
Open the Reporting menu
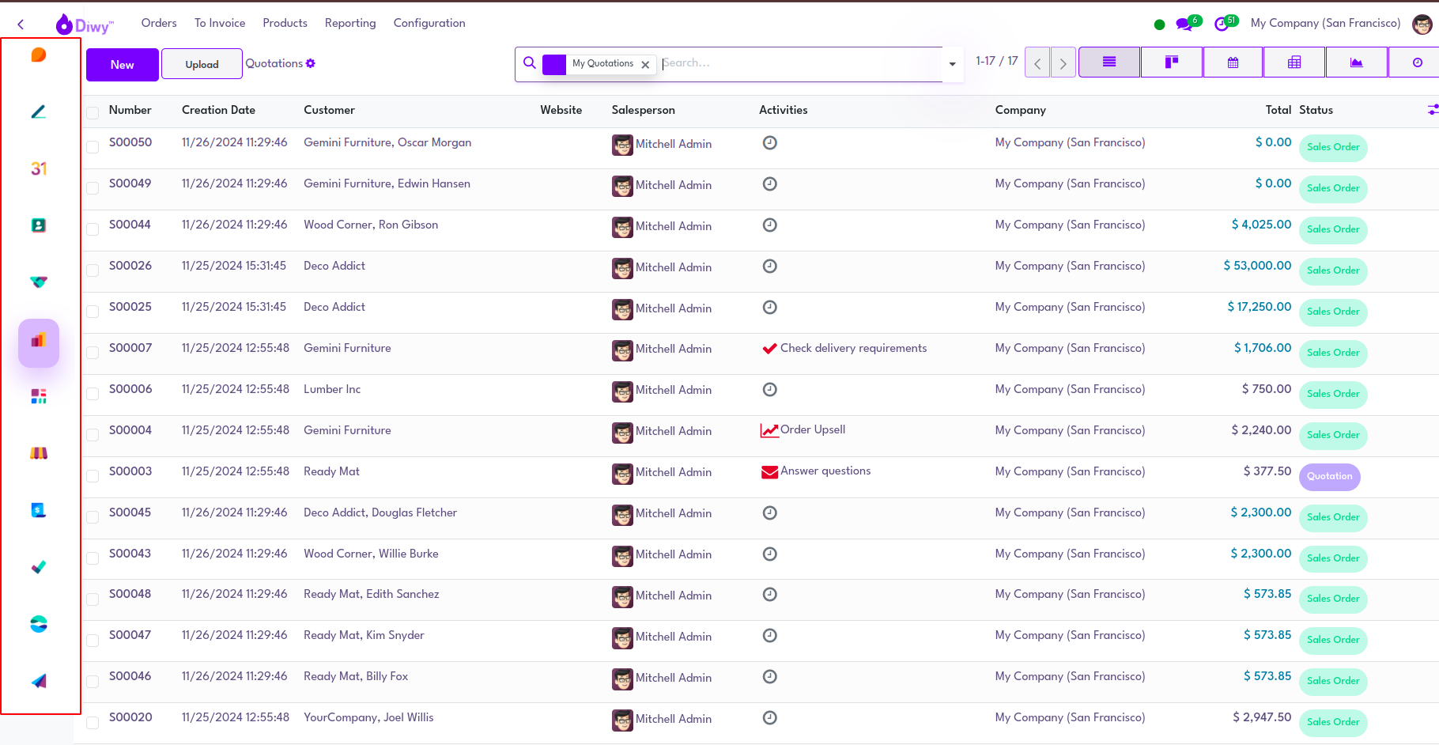pos(350,23)
